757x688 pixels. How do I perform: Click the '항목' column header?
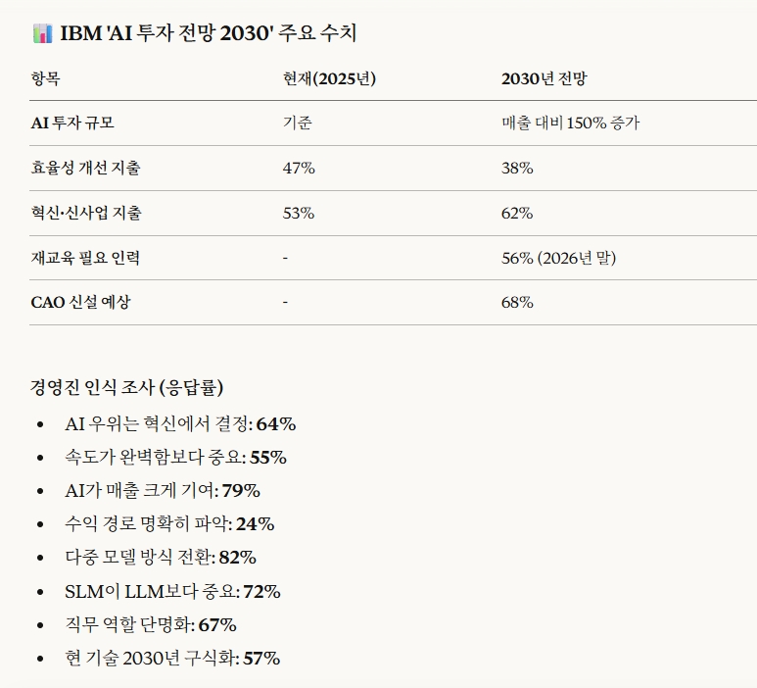point(45,79)
